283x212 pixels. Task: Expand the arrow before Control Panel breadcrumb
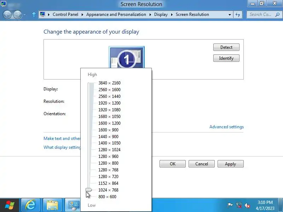[x=49, y=14]
